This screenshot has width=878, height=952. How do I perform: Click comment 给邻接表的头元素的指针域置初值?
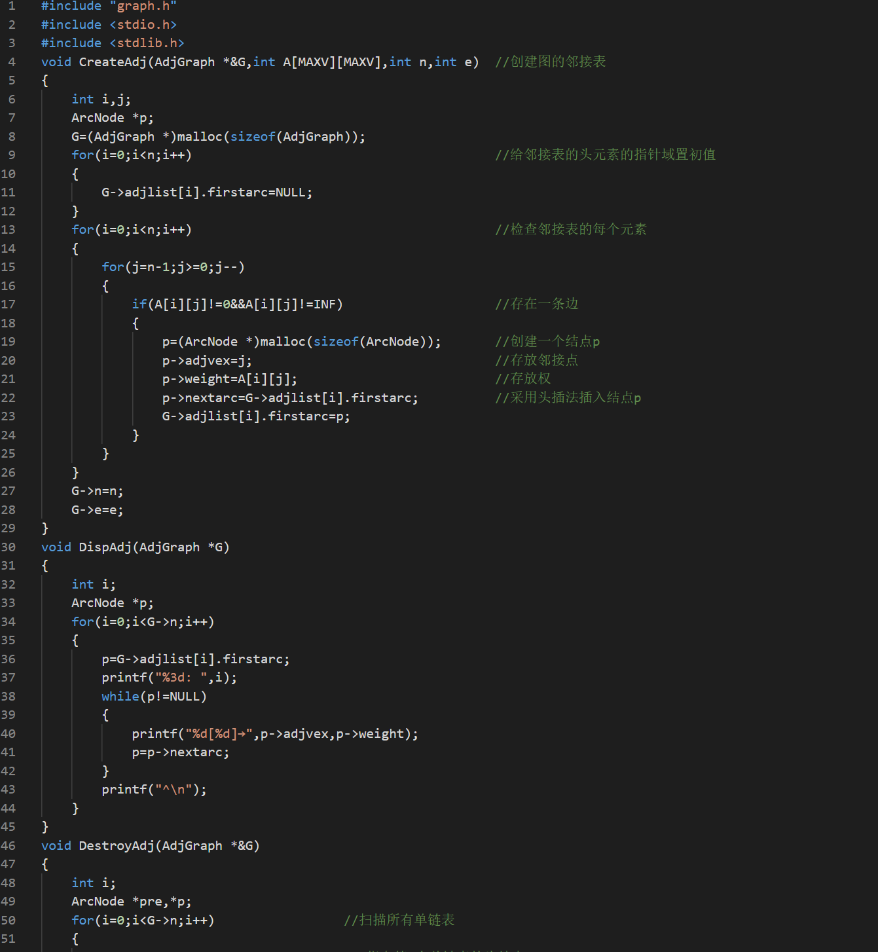click(x=605, y=155)
